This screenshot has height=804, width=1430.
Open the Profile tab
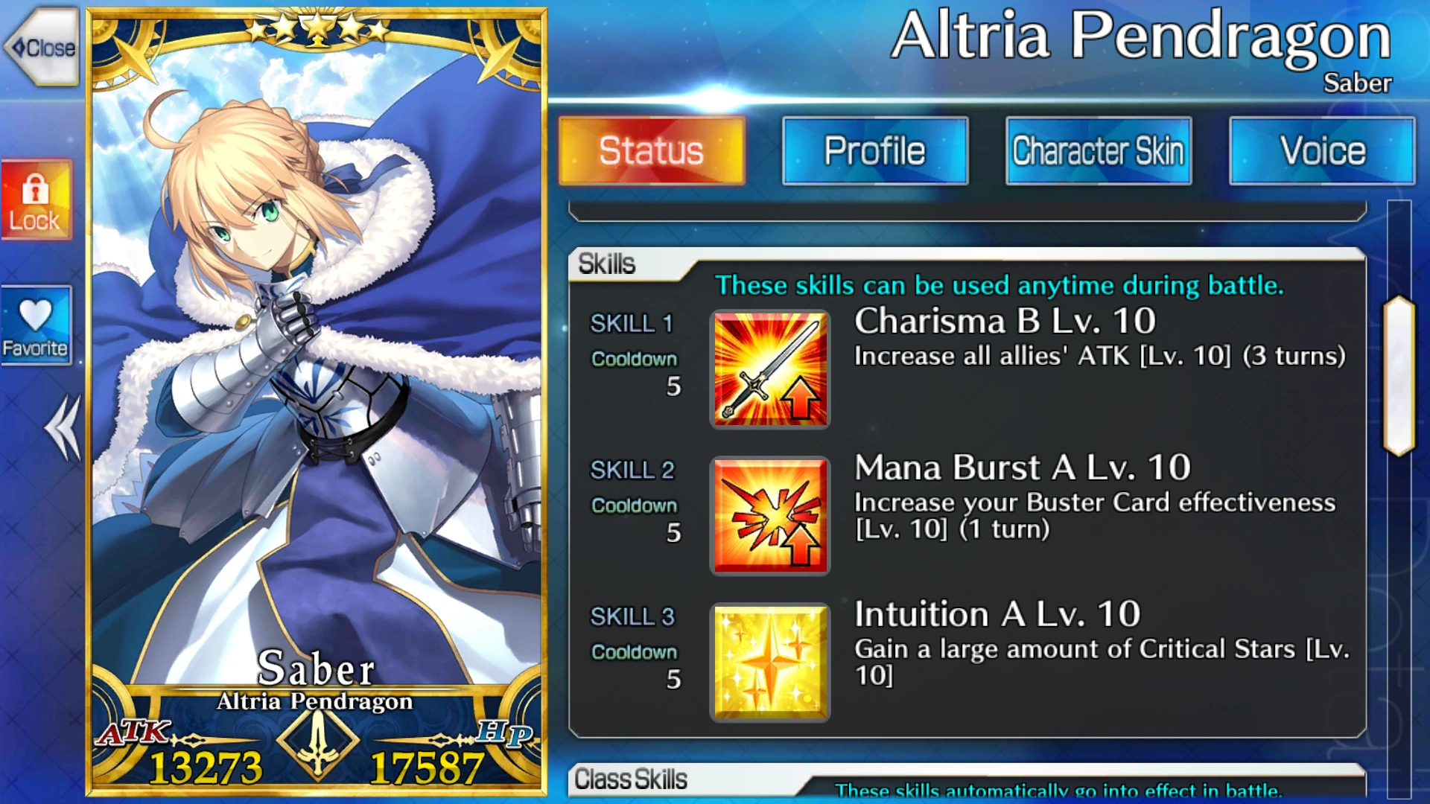point(875,150)
